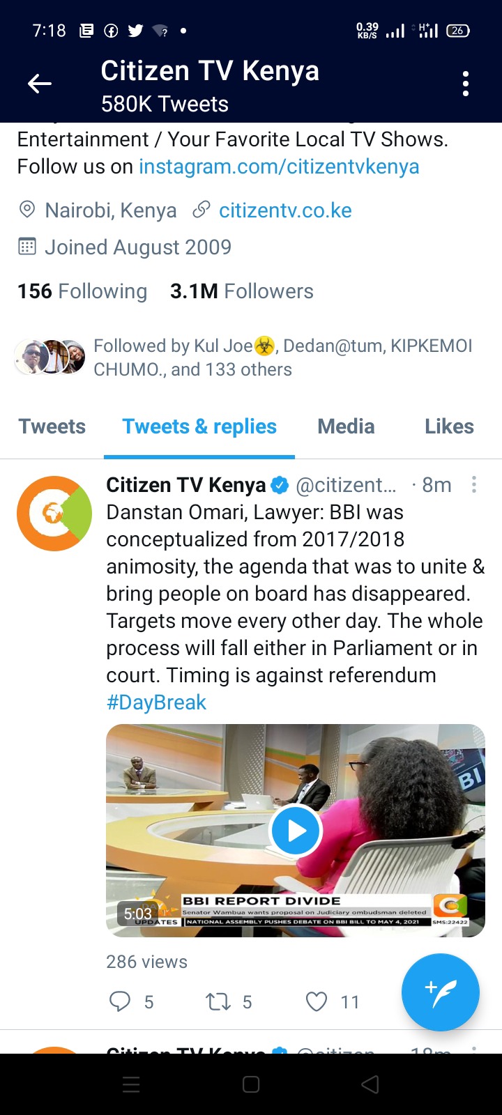
Task: Like the tweet with heart icon
Action: tap(317, 1001)
